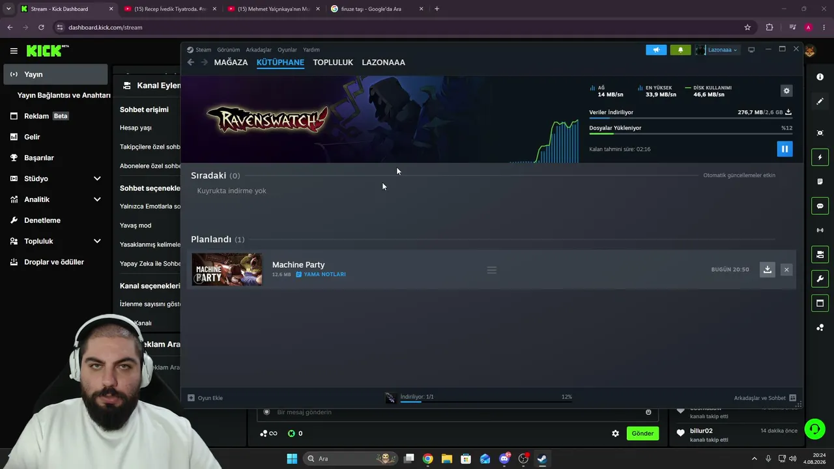Click Steam announcements megaphone button
This screenshot has width=834, height=469.
tap(656, 50)
